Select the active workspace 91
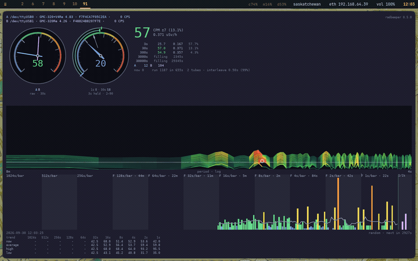 tap(85, 4)
